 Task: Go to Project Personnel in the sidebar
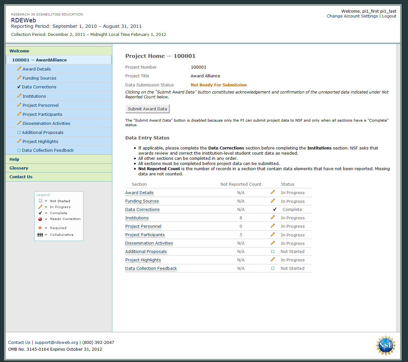tap(40, 105)
